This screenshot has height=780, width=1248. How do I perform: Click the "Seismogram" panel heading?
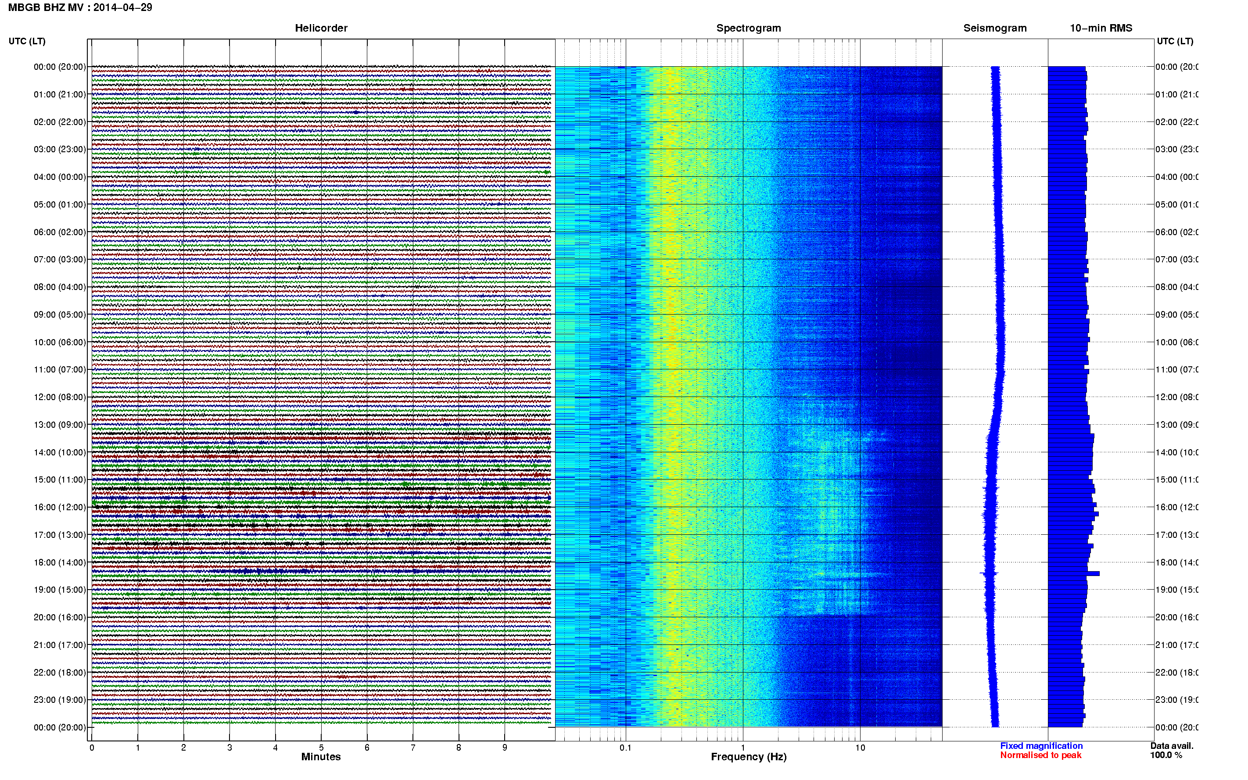(995, 29)
